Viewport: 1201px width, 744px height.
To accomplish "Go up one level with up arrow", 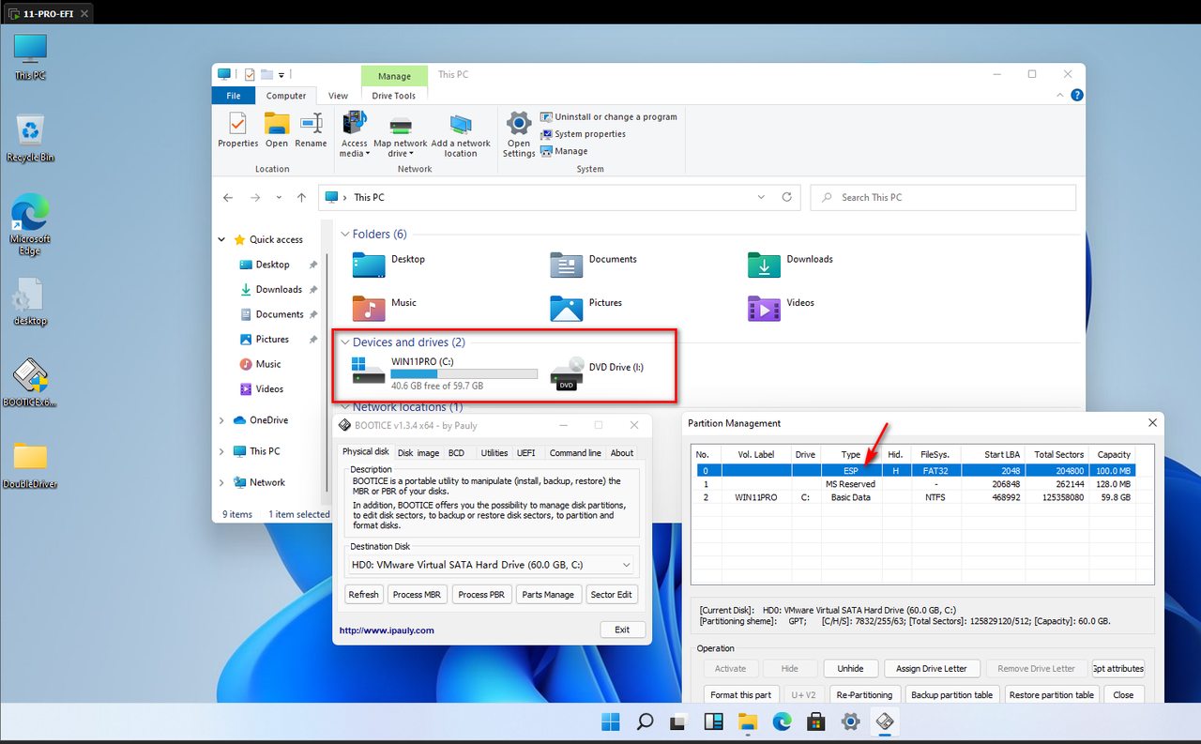I will tap(301, 197).
